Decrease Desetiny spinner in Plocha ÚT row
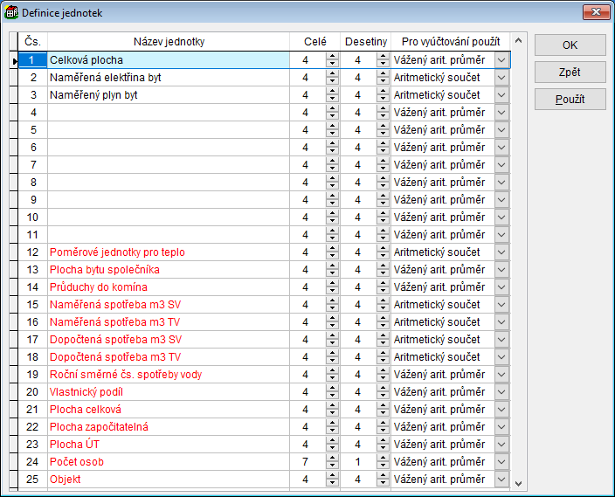Screen dimensions: 615x497 coord(383,448)
